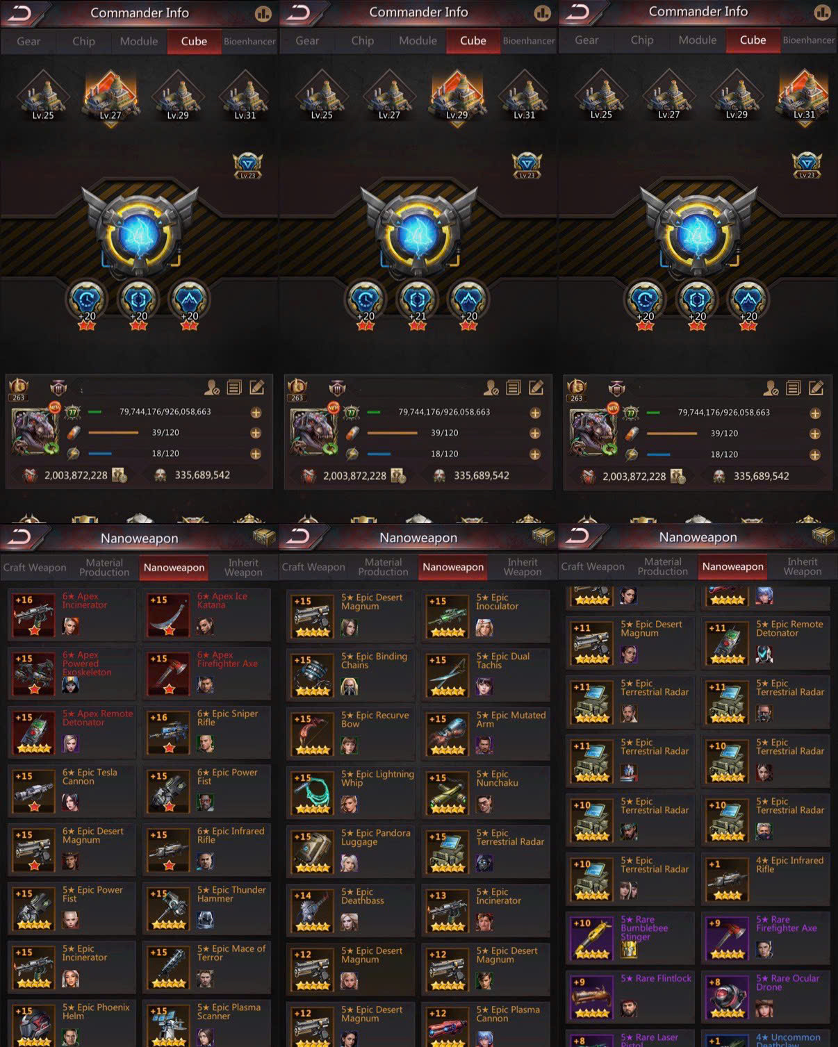Image resolution: width=838 pixels, height=1047 pixels.
Task: Go back from the Rare Bumblebee Stinger Nanoweapon screen
Action: (578, 536)
